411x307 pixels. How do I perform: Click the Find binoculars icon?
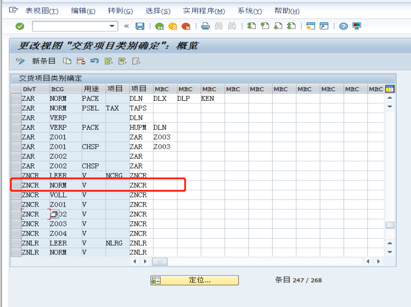pos(219,26)
